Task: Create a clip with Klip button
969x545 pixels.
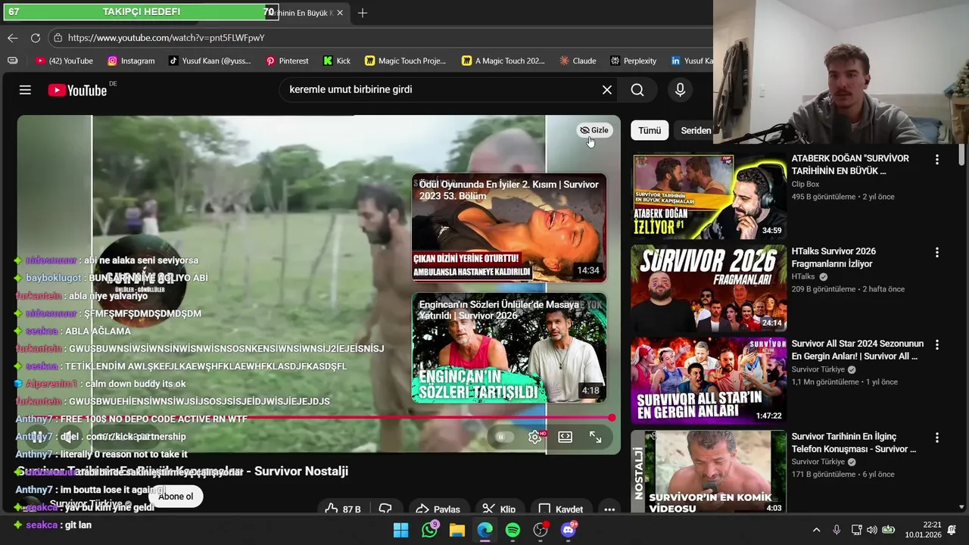Action: click(500, 509)
